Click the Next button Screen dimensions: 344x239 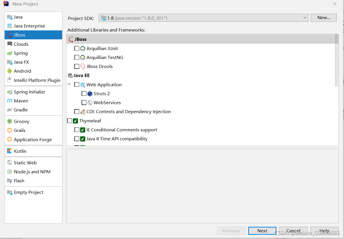point(262,231)
